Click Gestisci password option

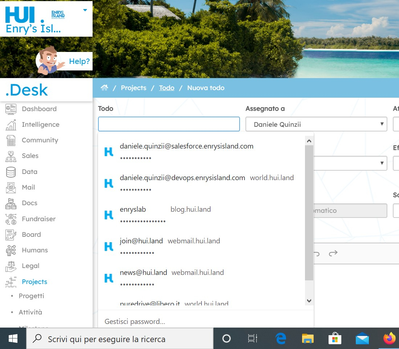click(135, 321)
